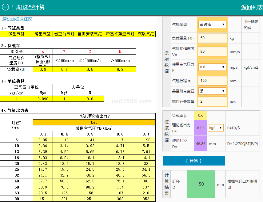Click the 原始数据选择区 heading text
The width and height of the screenshot is (263, 202).
point(17,20)
